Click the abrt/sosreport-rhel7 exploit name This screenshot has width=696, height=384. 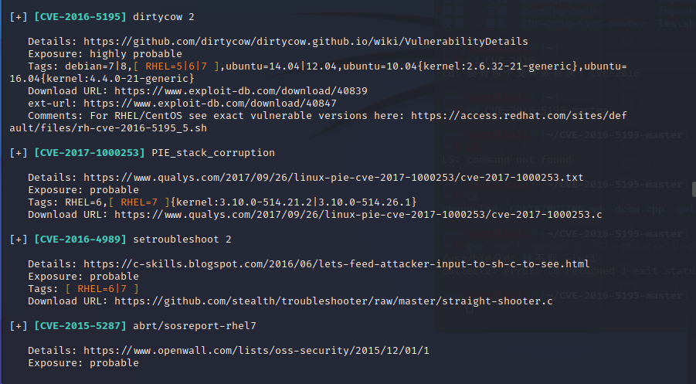click(195, 326)
